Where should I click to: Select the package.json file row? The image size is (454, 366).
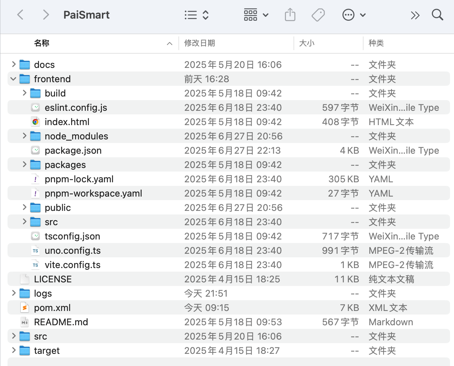tap(73, 150)
